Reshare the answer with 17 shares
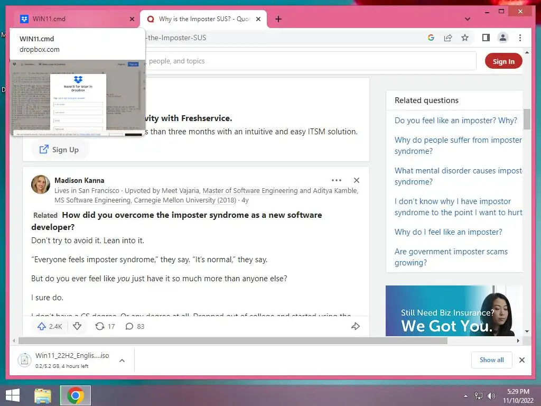This screenshot has width=541, height=406. tap(105, 326)
